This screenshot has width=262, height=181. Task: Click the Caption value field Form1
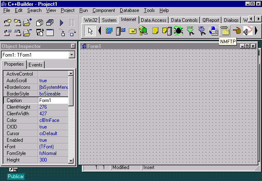(53, 100)
